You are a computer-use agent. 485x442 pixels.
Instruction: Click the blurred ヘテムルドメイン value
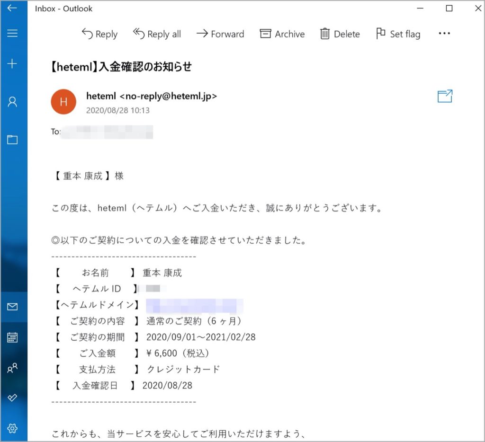pyautogui.click(x=194, y=306)
